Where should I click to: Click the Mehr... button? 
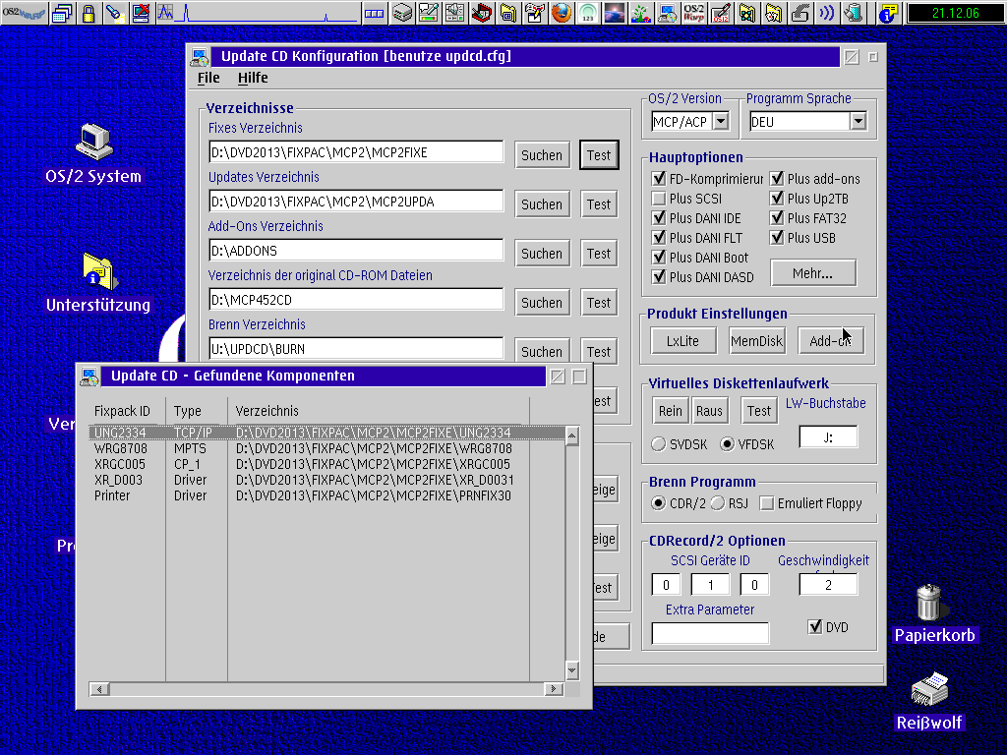[812, 273]
